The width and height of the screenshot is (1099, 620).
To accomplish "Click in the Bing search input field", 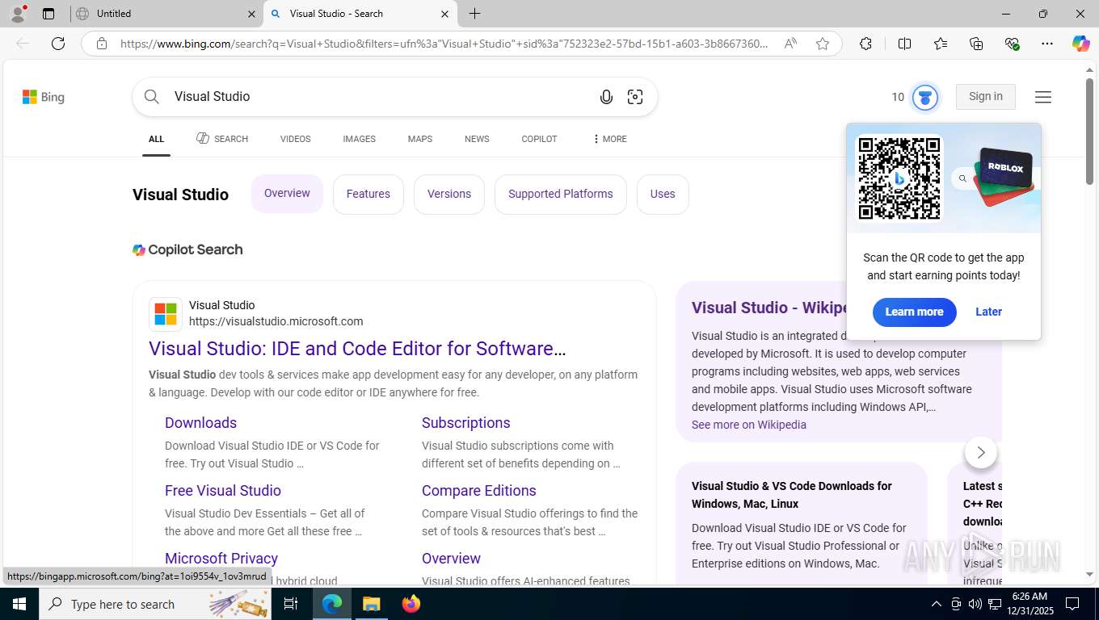I will [x=380, y=97].
